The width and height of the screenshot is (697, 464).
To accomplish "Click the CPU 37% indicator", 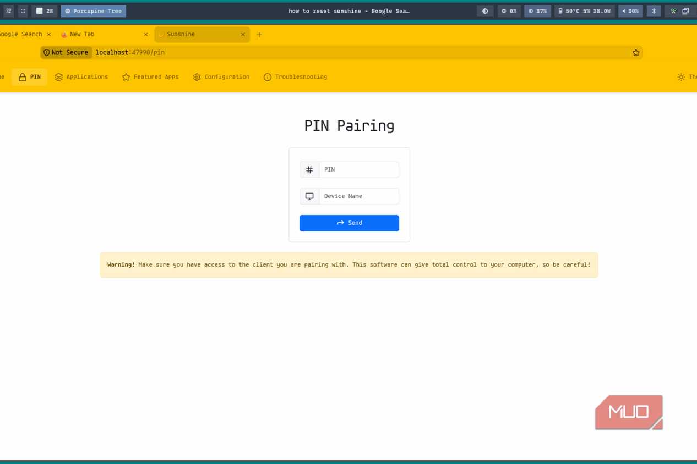I will click(x=537, y=11).
